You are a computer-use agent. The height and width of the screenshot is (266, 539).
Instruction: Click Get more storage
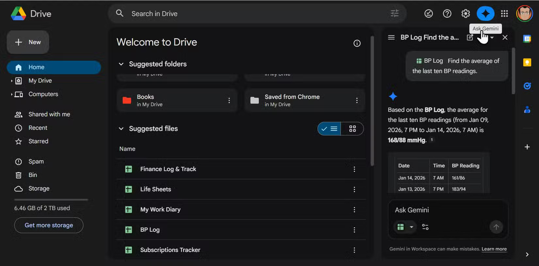(x=49, y=225)
